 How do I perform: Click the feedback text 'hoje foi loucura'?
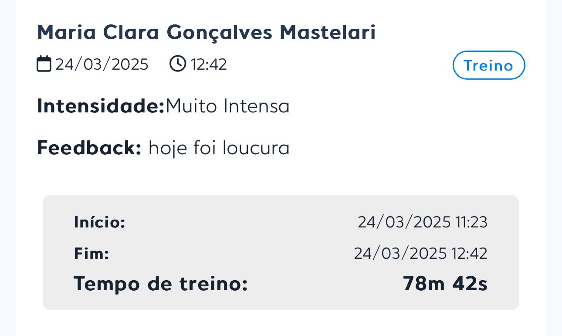click(219, 147)
